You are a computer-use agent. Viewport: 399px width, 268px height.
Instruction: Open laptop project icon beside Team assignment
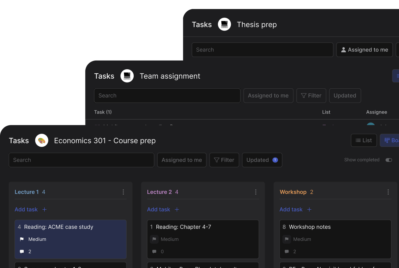point(127,76)
